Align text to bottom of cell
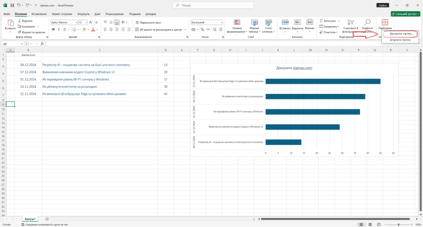 tap(116, 22)
